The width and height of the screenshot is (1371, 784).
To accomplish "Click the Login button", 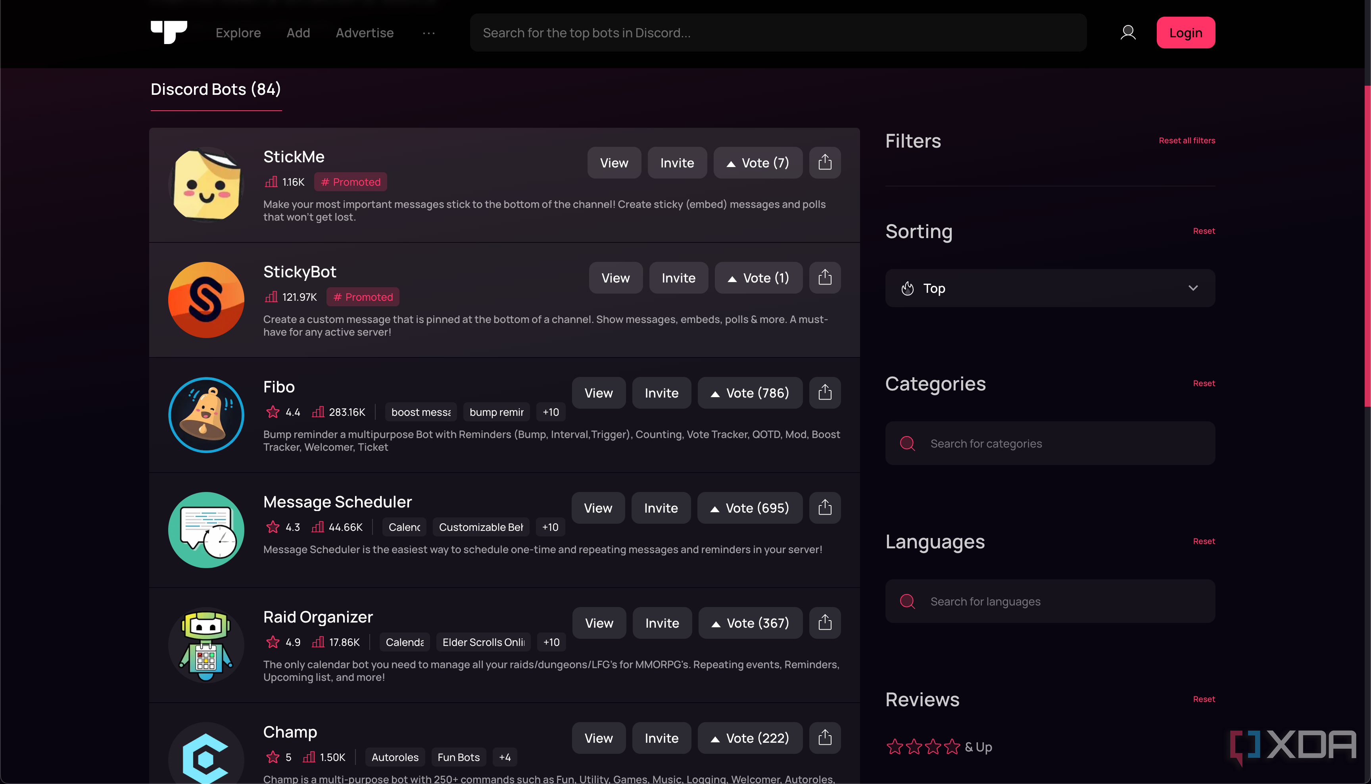I will pyautogui.click(x=1186, y=32).
